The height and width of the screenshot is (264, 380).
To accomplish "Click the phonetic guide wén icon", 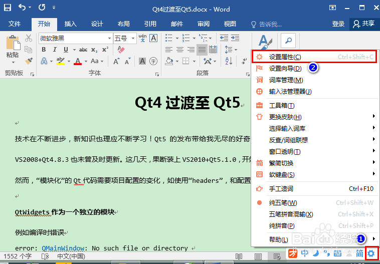I will coord(142,38).
